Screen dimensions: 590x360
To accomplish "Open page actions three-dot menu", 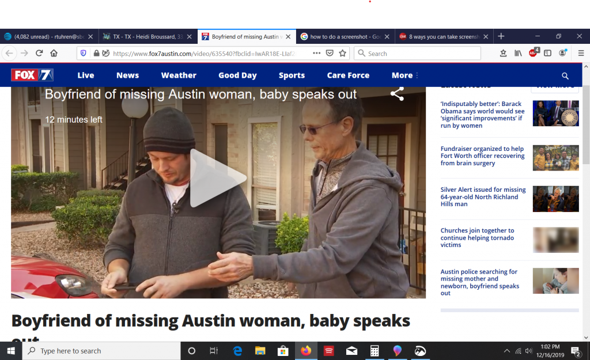I will tap(316, 53).
